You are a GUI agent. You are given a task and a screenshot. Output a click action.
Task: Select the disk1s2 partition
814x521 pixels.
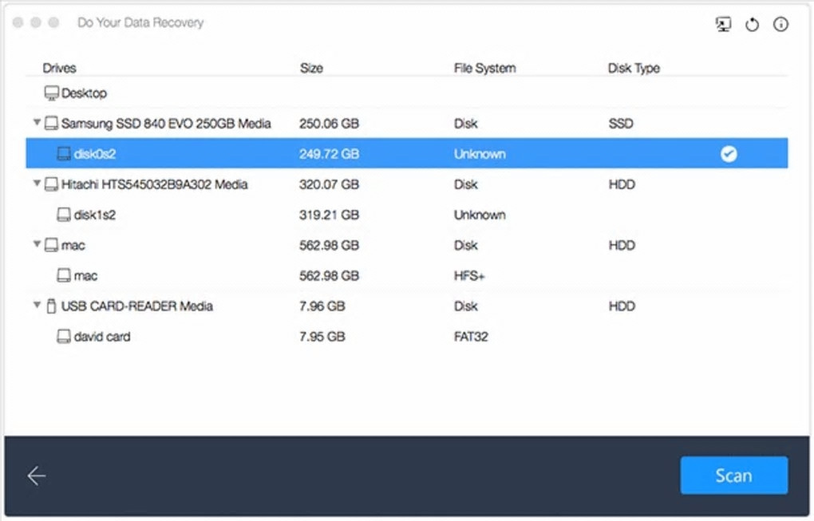click(406, 215)
